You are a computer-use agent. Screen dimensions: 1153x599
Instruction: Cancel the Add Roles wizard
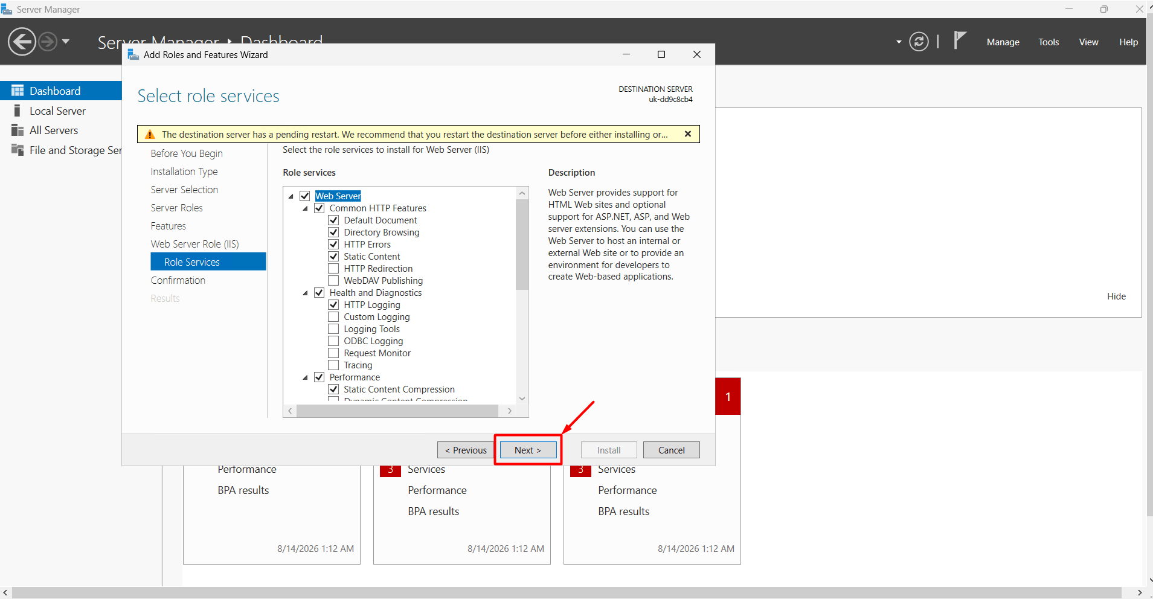(671, 450)
